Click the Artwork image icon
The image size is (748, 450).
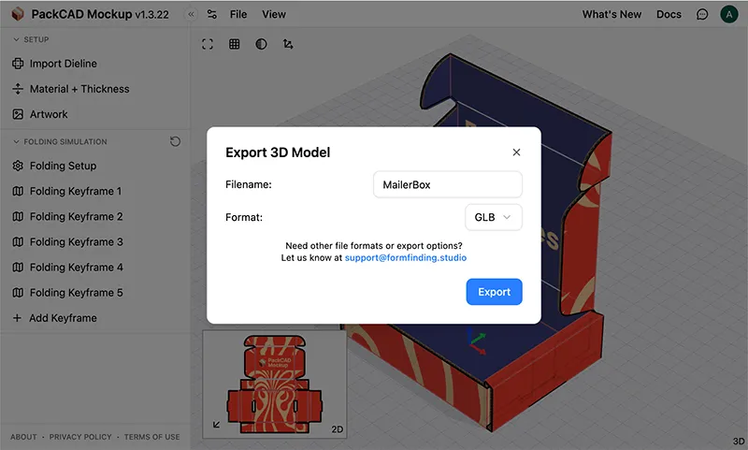pos(18,114)
